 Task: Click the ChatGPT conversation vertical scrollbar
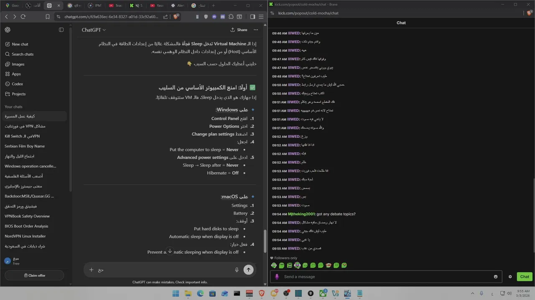[x=265, y=241]
